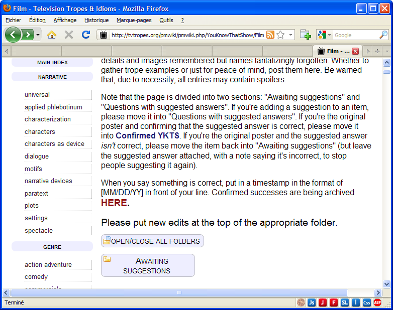Click the new tab folder-plus toolbar icon
Viewport: 393px width, 310px height.
click(305, 35)
